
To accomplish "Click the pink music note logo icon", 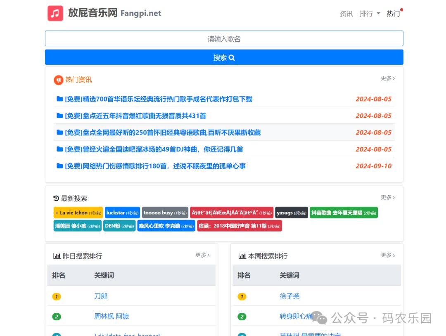I will tap(55, 13).
